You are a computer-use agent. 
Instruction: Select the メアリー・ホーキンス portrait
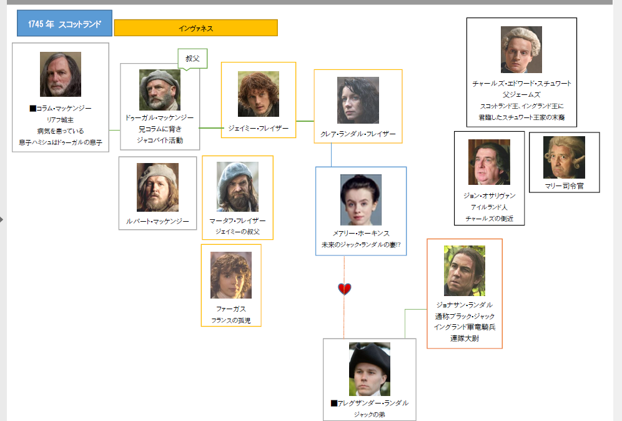361,200
